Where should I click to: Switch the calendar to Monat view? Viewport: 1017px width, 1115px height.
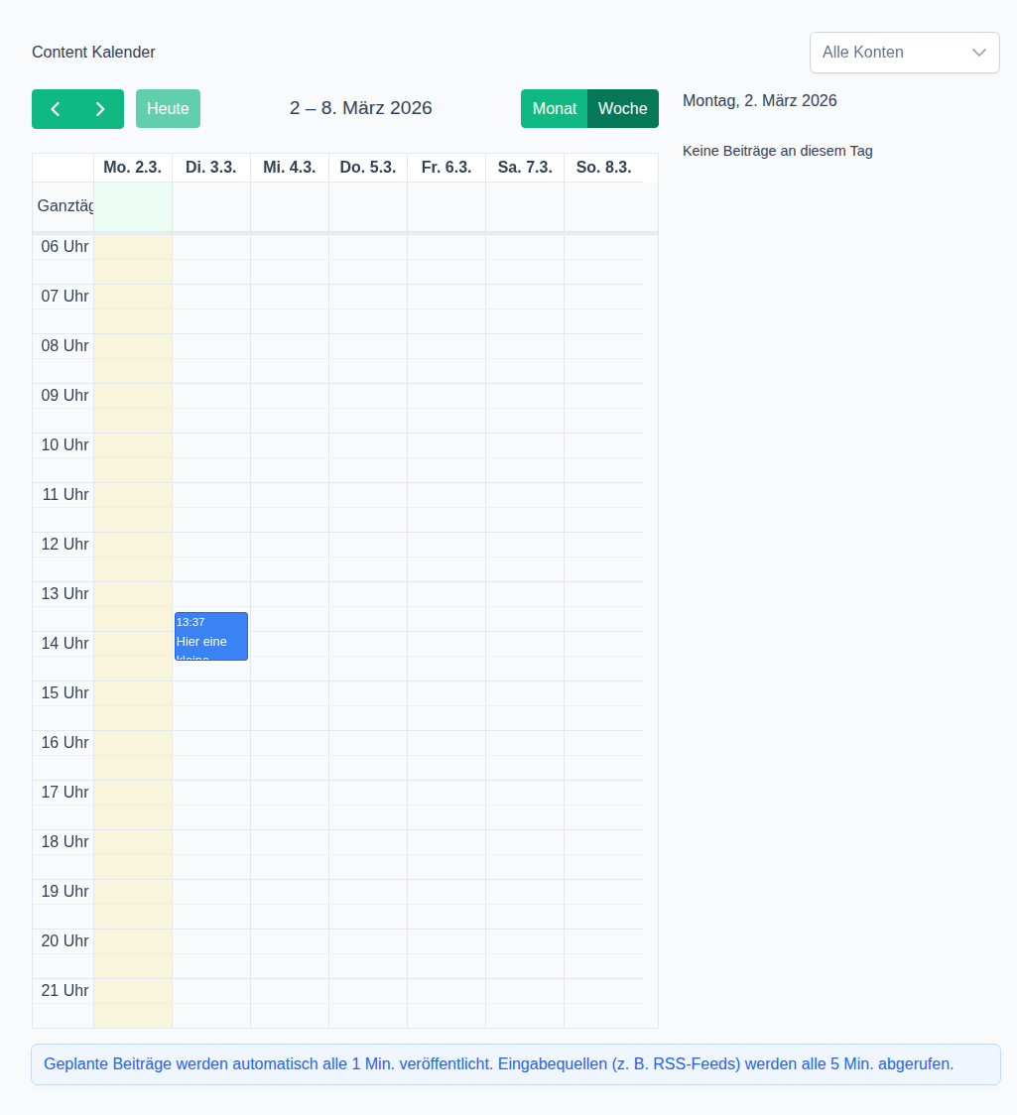tap(555, 109)
